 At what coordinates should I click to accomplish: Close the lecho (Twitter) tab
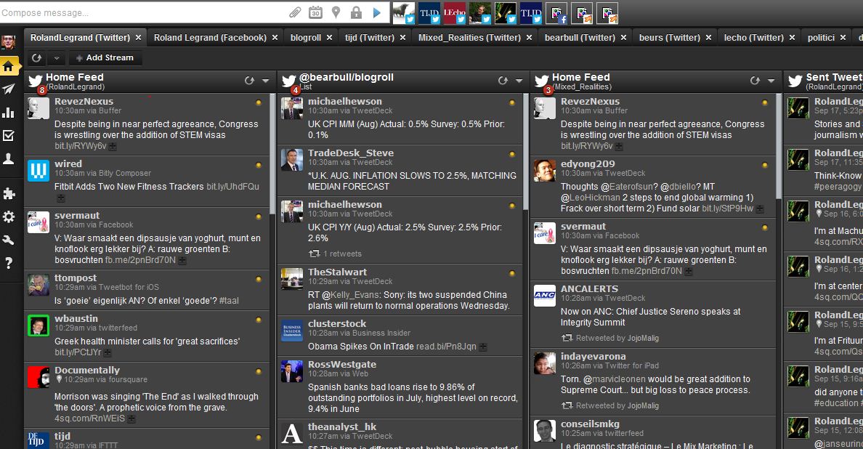(x=792, y=38)
